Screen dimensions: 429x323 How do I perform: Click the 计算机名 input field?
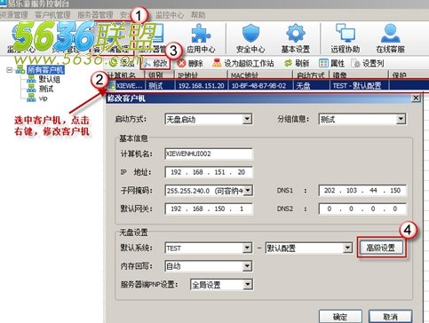209,154
